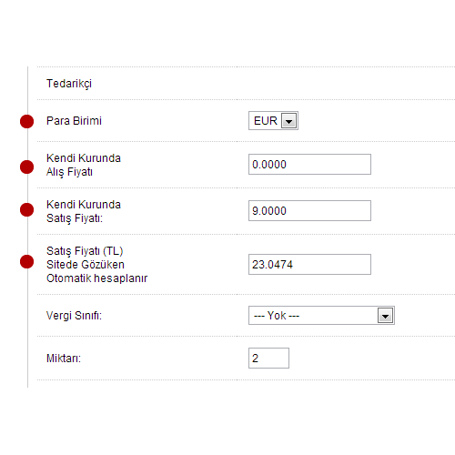Click the red dot beside Satış Fiyatı (TL)

coord(26,262)
